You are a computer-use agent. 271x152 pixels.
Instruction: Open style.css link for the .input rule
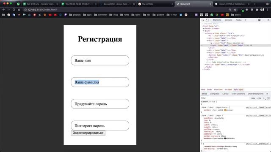click(258, 115)
